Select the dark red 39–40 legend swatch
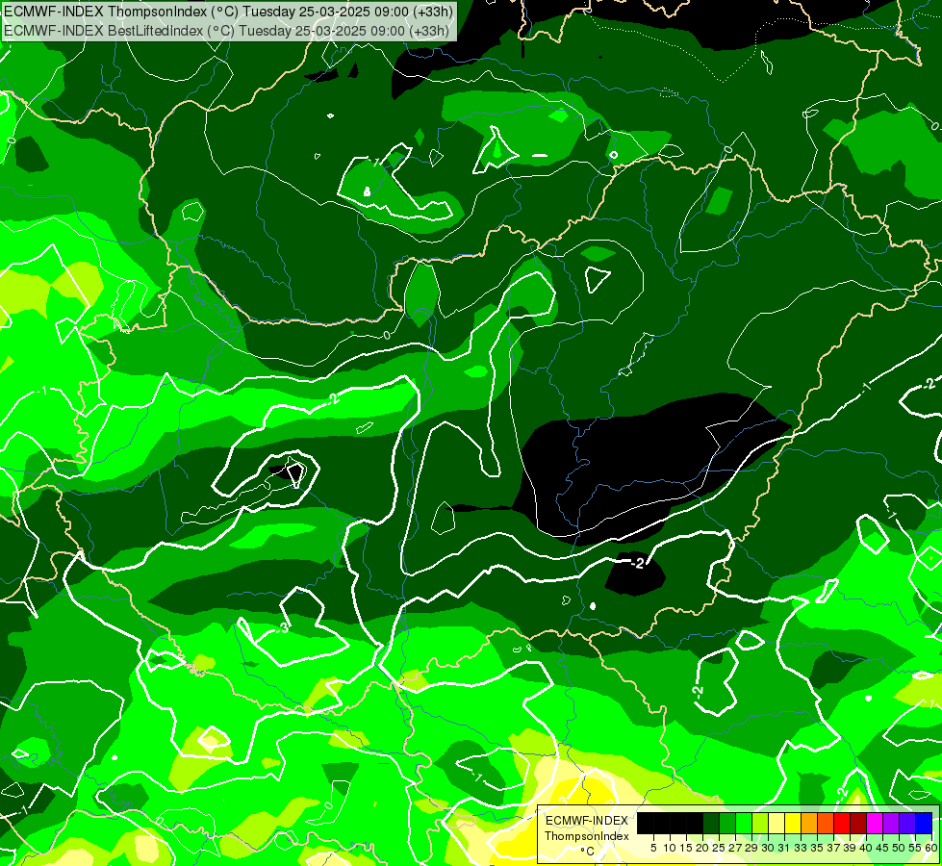Viewport: 942px width, 866px height. [x=858, y=824]
